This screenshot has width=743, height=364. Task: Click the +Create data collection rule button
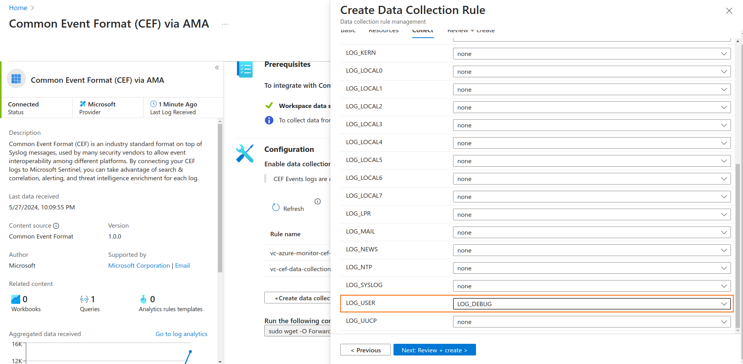(297, 298)
